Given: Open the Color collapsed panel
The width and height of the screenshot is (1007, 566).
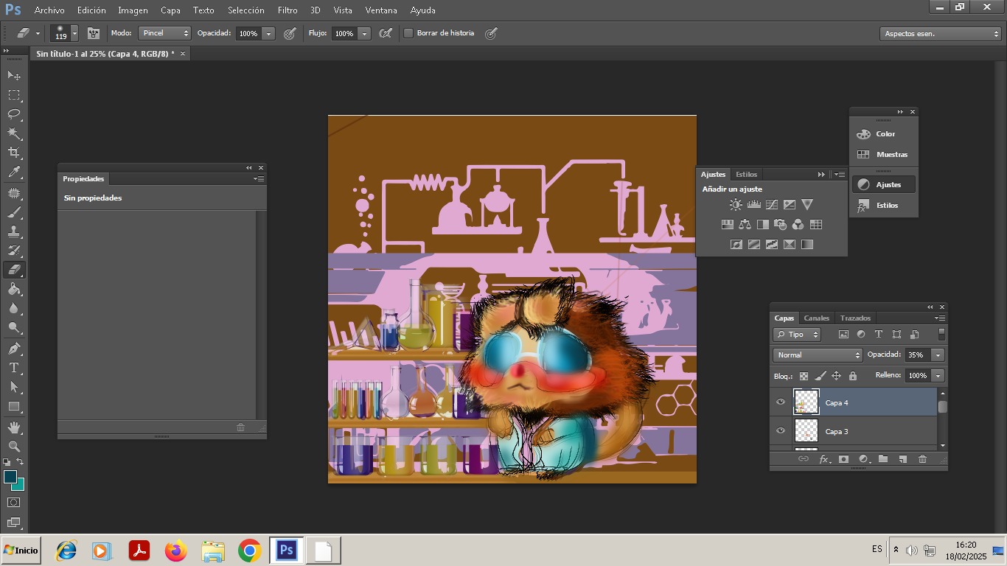Looking at the screenshot, I should [885, 134].
